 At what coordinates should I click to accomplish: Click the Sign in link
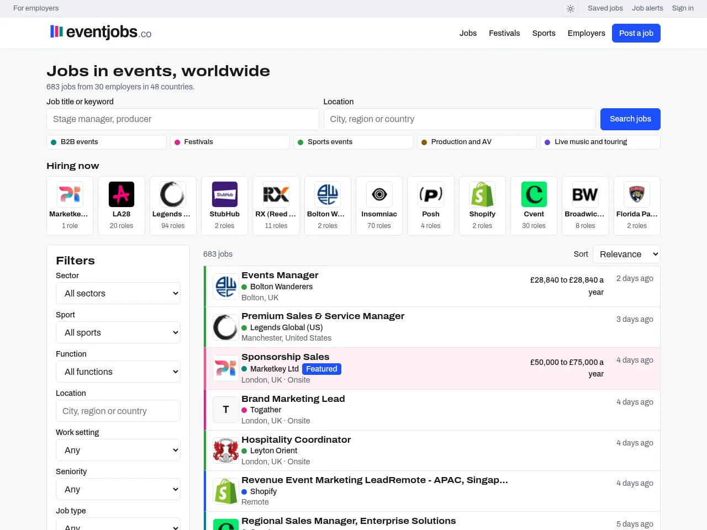point(683,8)
